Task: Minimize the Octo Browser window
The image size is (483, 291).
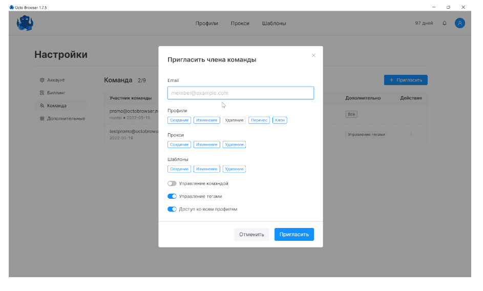Action: point(434,7)
